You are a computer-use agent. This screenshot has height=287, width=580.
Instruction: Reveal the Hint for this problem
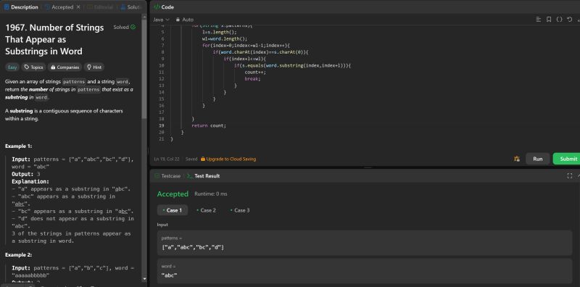pos(94,67)
